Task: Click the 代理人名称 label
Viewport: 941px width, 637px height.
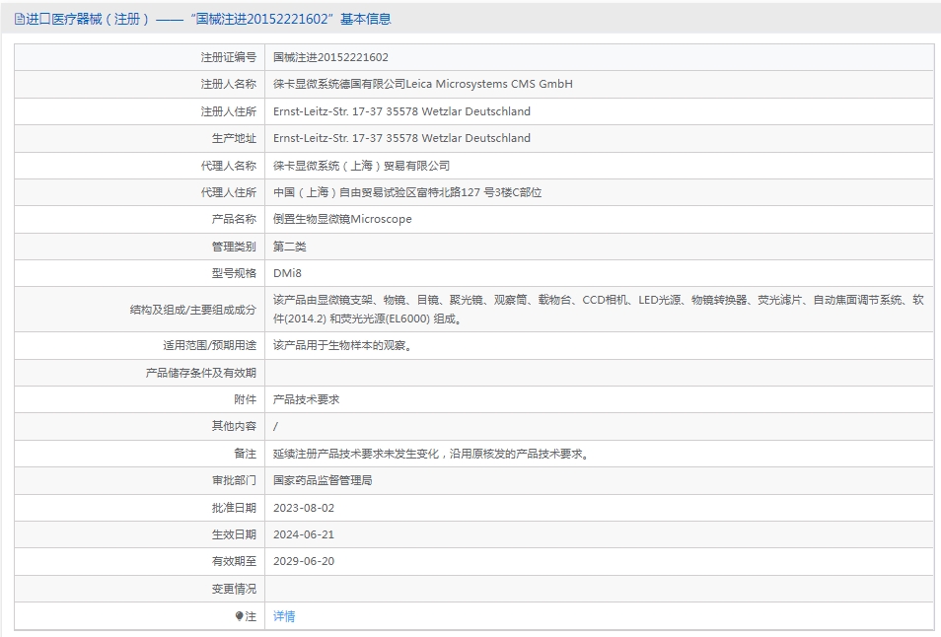Action: click(x=229, y=166)
